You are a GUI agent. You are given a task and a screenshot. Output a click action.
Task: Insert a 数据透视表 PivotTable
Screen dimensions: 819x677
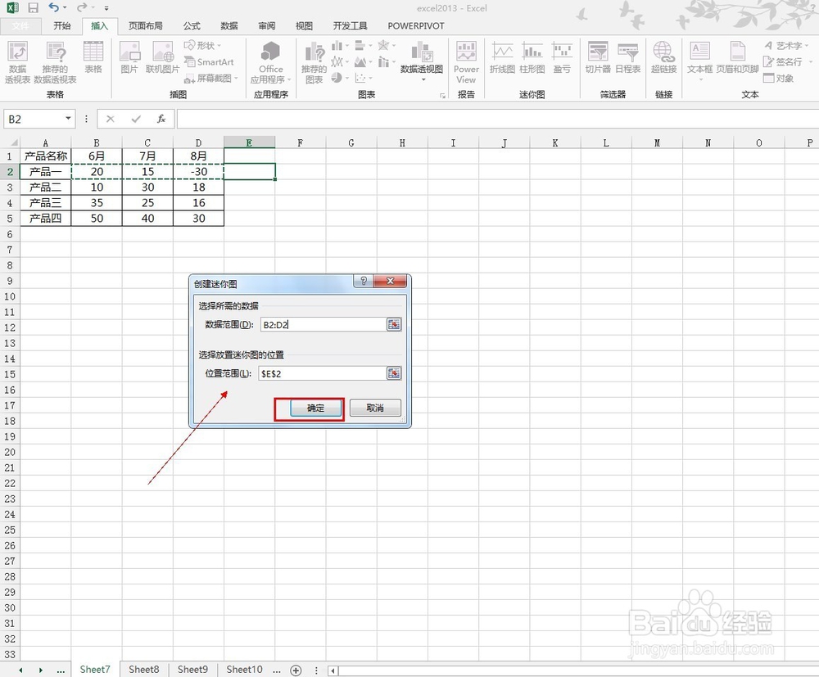pyautogui.click(x=16, y=57)
